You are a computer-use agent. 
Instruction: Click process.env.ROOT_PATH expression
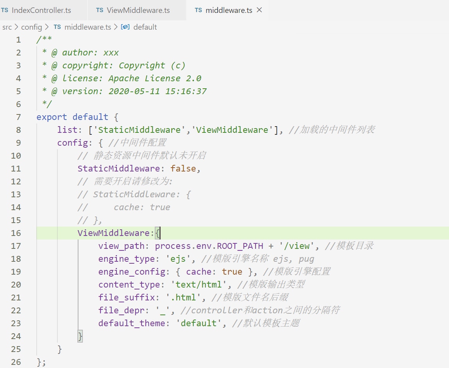(x=209, y=246)
